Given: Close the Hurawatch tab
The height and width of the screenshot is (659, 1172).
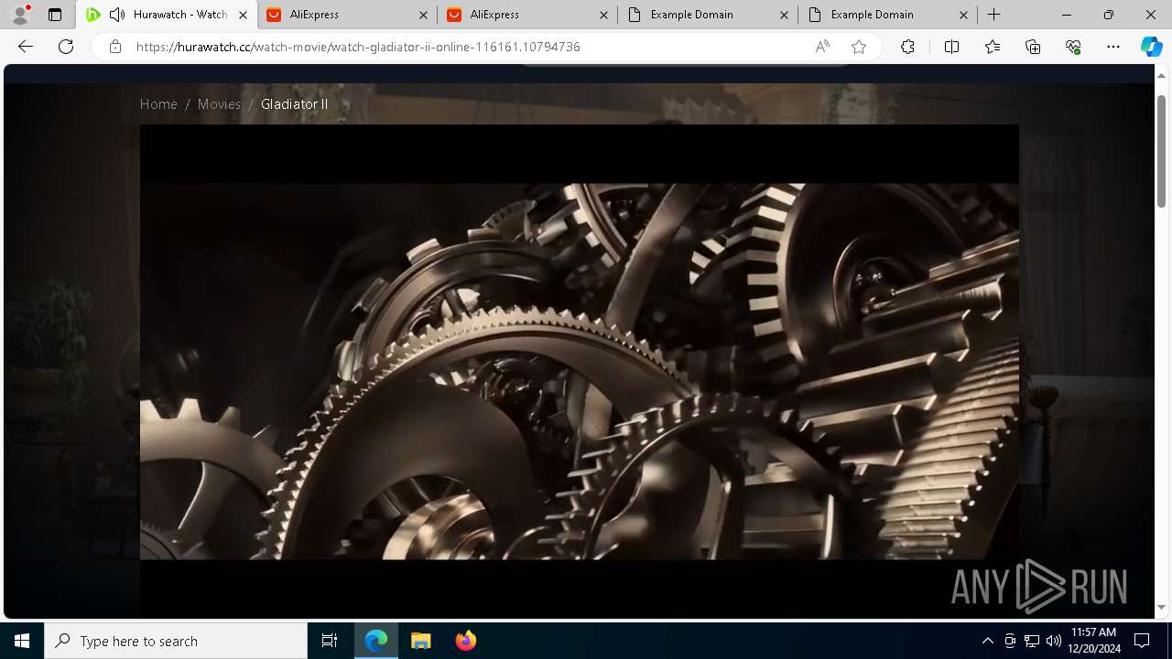Looking at the screenshot, I should [x=243, y=15].
